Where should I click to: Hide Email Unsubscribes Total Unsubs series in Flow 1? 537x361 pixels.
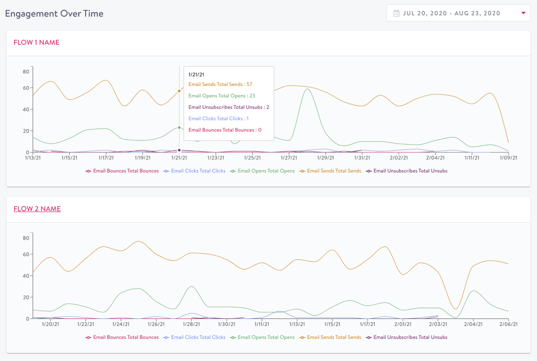406,171
